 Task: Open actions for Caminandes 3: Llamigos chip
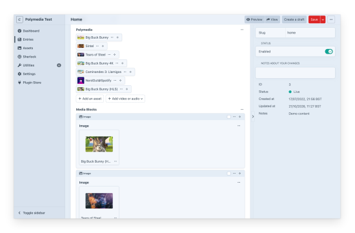(x=125, y=72)
